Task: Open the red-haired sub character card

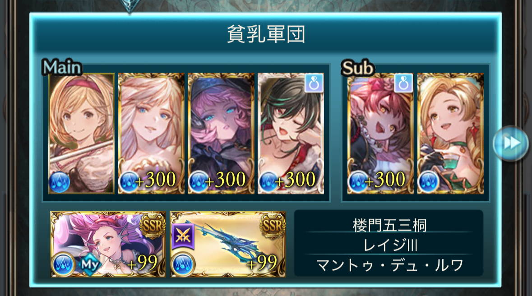Action: (380, 134)
